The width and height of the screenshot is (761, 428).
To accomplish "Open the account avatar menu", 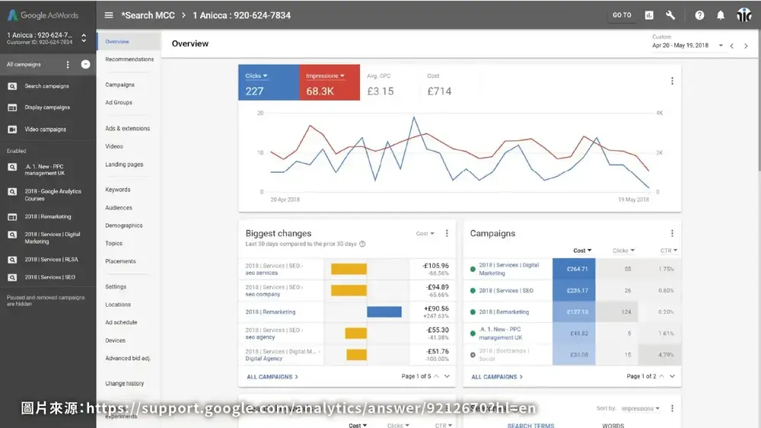I will [743, 15].
